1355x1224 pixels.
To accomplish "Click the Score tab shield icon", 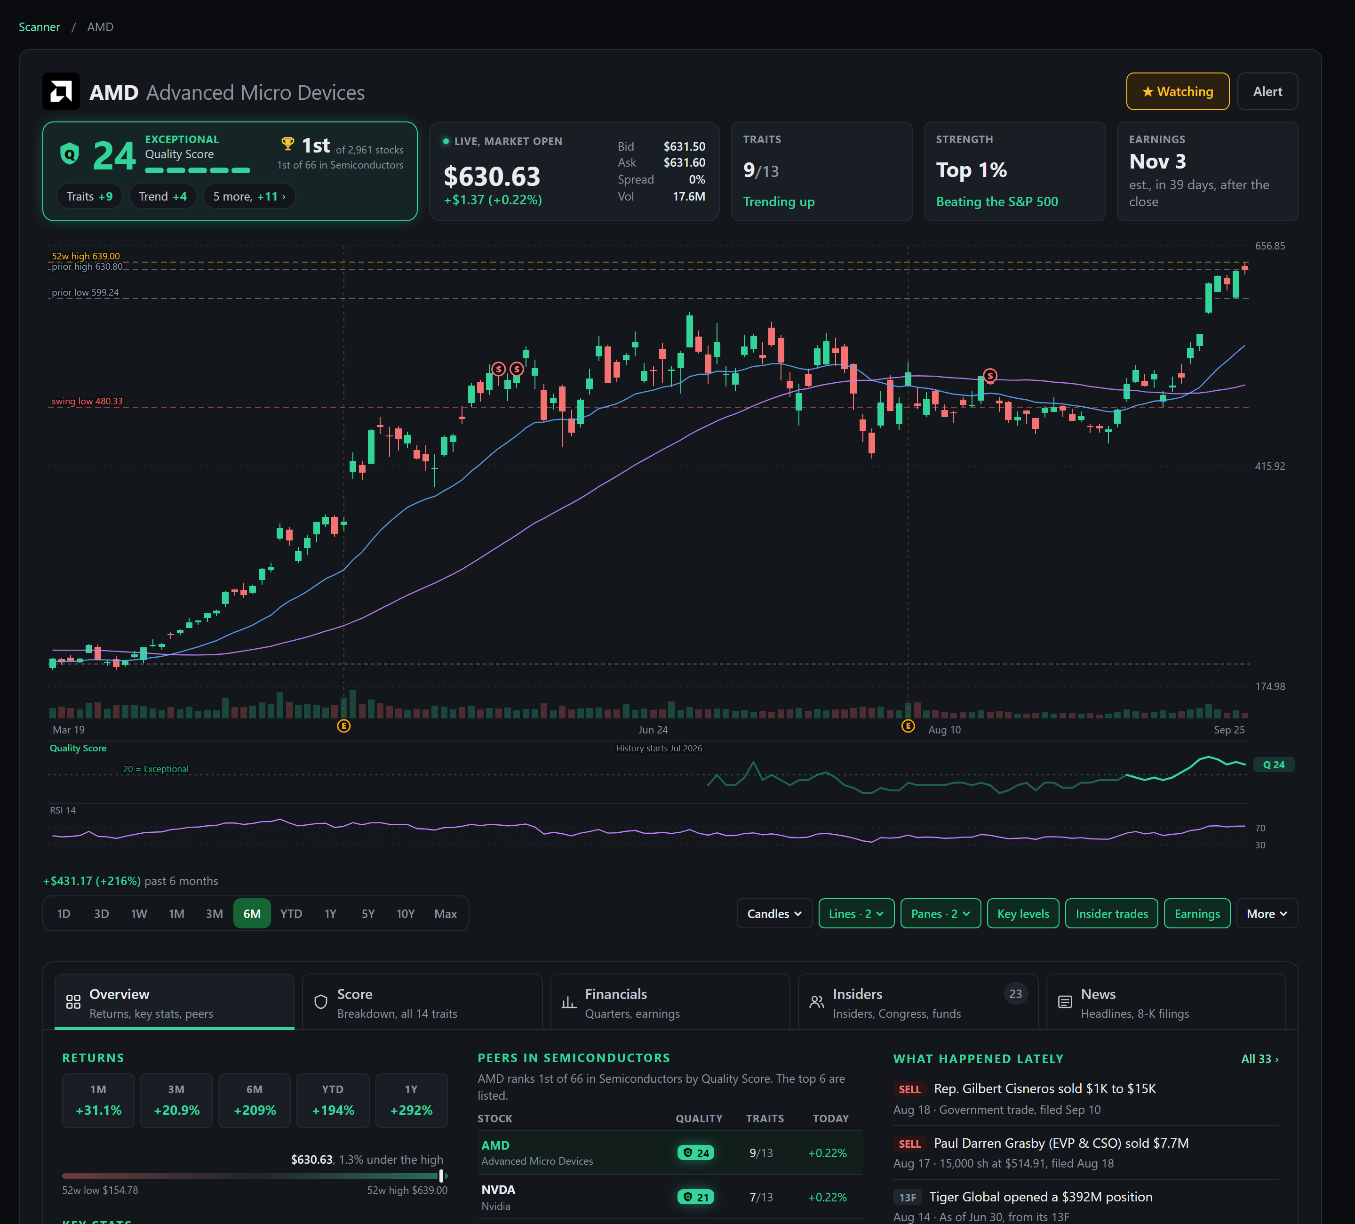I will click(x=320, y=1002).
